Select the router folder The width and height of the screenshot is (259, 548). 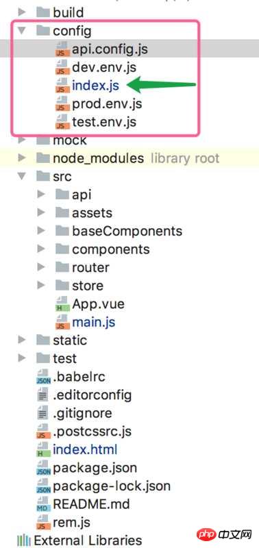(x=90, y=267)
